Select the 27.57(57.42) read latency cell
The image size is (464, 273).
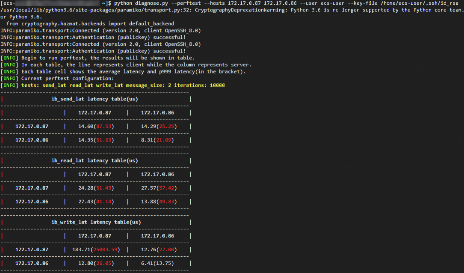pyautogui.click(x=158, y=188)
